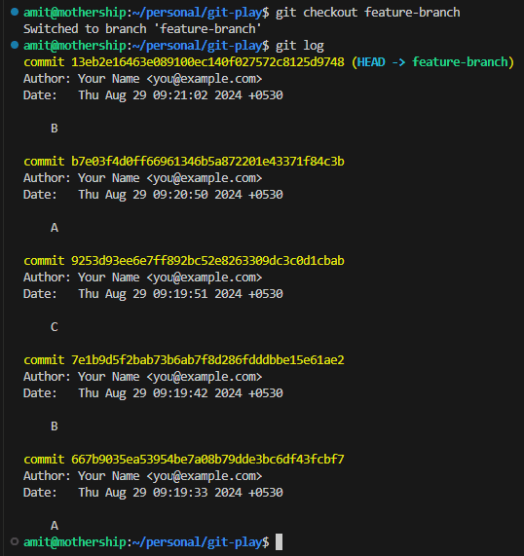Click date 'Thu Aug 29 09:19:51 2024 +0530'

tap(180, 294)
